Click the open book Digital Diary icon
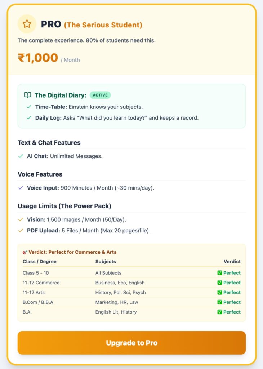Viewport: 263px width, 369px height. 28,95
